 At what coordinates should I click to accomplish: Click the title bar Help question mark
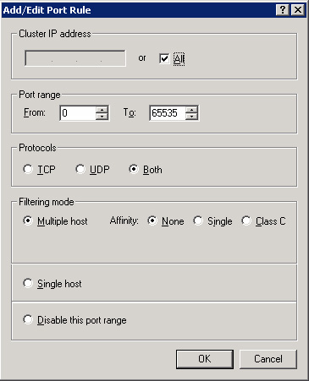coord(283,10)
